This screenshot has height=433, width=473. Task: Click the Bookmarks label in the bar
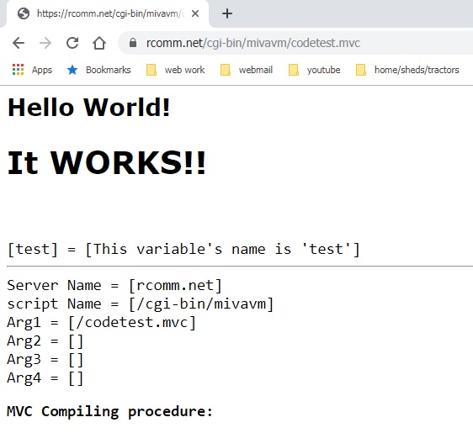109,70
